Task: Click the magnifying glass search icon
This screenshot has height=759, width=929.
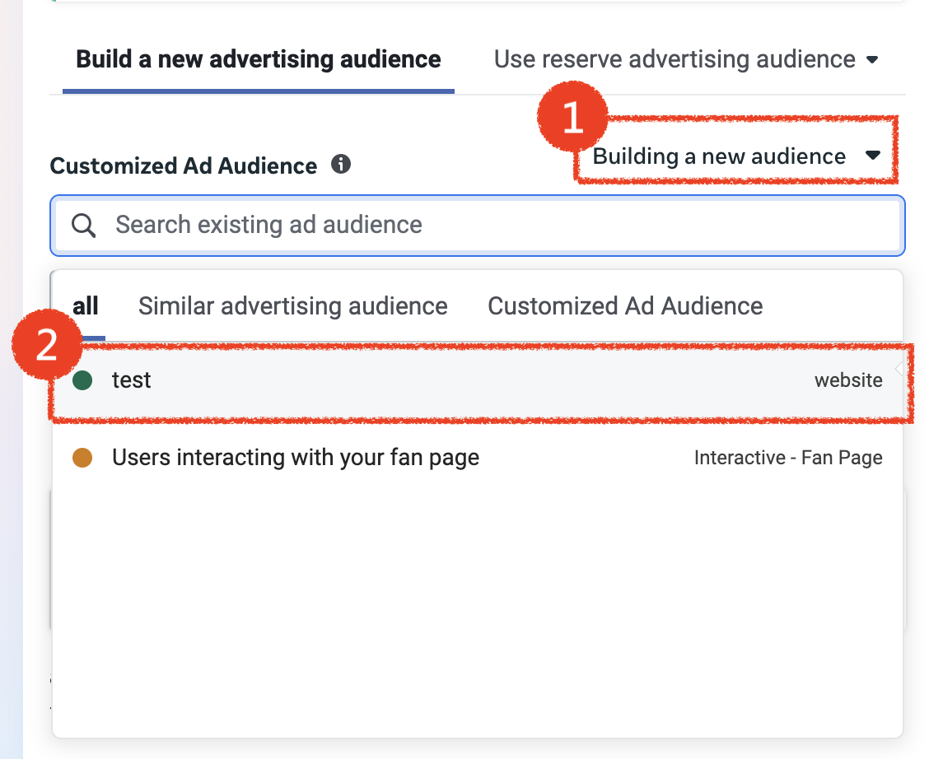Action: tap(84, 226)
